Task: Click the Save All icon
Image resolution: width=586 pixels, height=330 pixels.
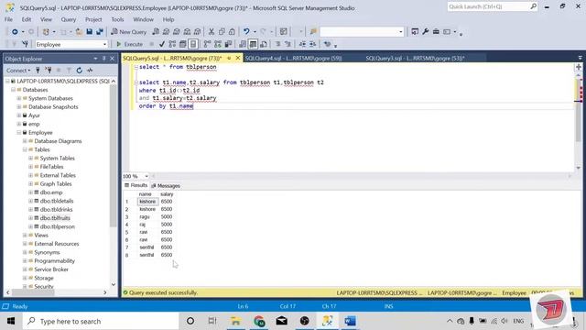Action: [100, 32]
